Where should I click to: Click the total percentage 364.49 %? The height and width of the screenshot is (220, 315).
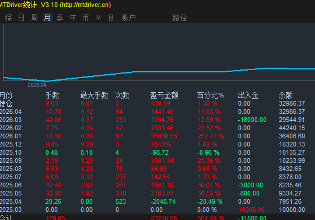211,218
